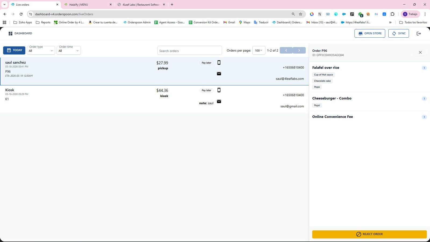This screenshot has width=430, height=242.
Task: Open the tab search dropdown arrow
Action: pyautogui.click(x=4, y=5)
